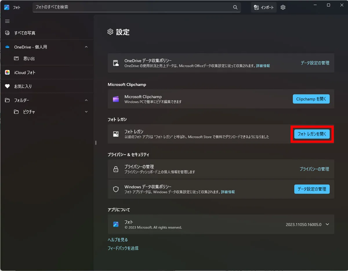Click the privacy lock icon
Screen dimensions: 348x271
coord(116,169)
